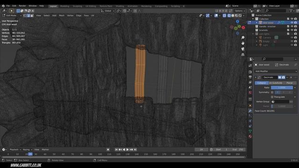Hide the door wood object via eye icon

click(x=292, y=23)
